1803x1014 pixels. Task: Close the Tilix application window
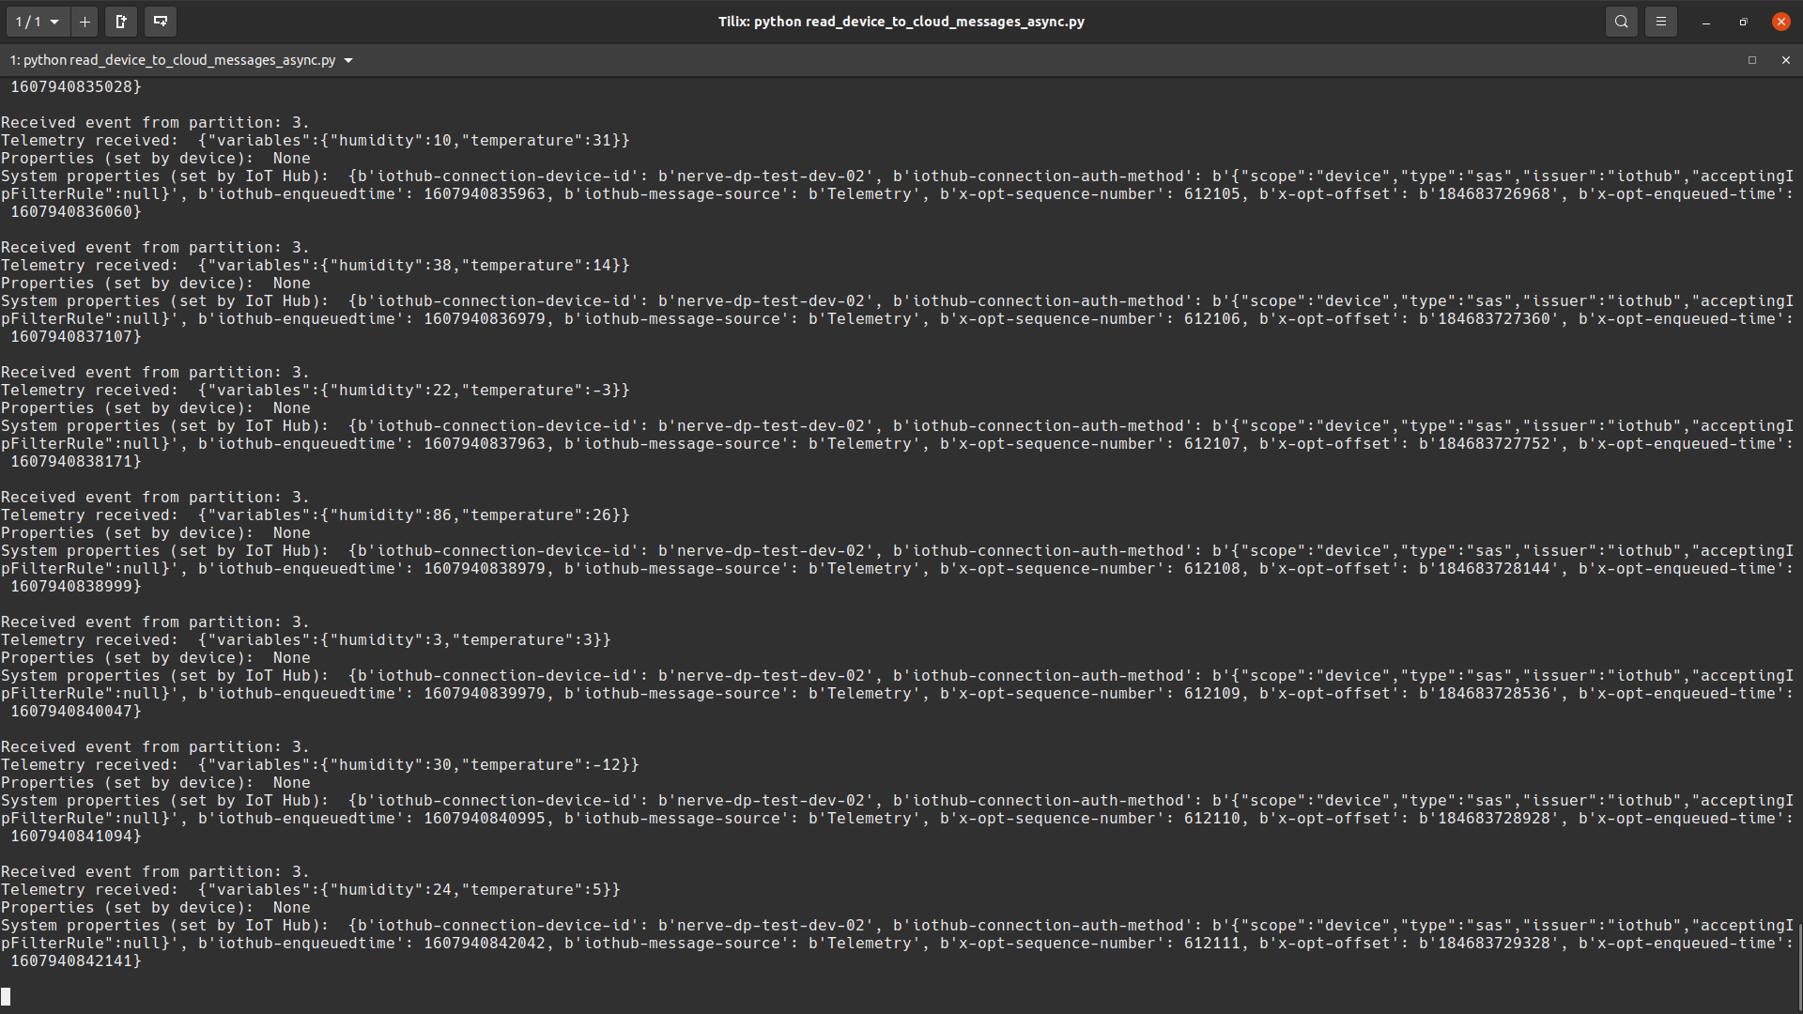point(1780,21)
